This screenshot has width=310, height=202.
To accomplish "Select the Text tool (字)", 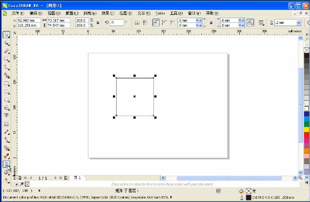I will pyautogui.click(x=6, y=116).
